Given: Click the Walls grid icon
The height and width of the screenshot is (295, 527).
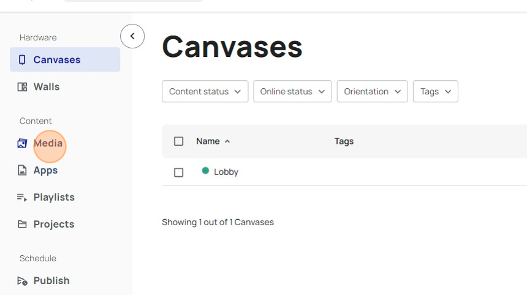Looking at the screenshot, I should point(22,87).
